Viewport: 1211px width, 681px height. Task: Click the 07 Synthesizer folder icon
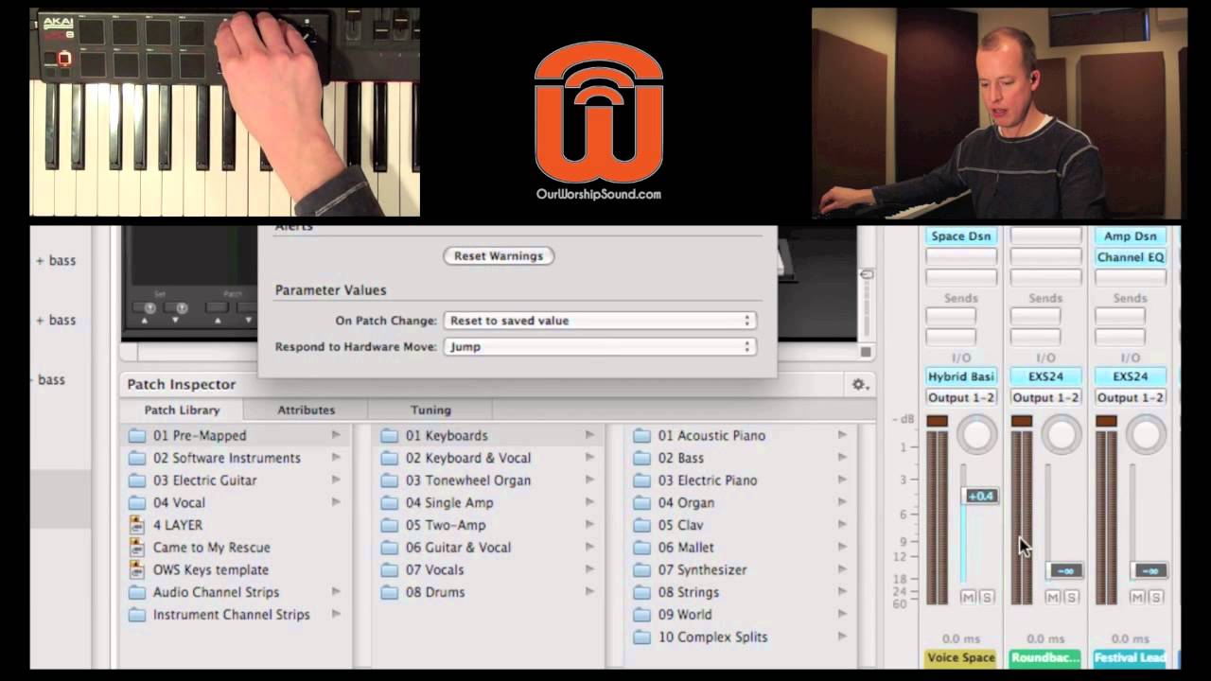pos(641,569)
